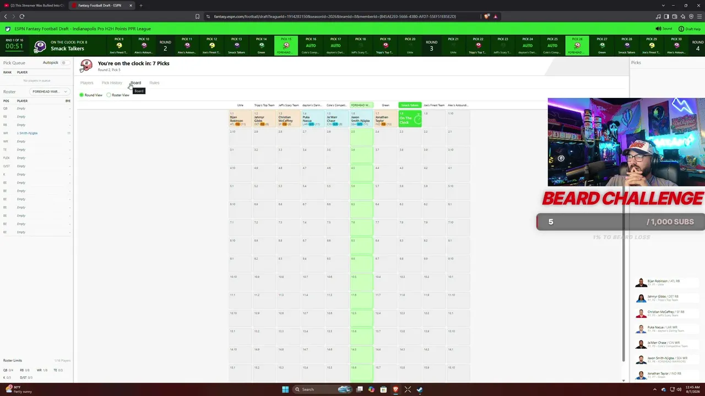Click the Pick 9 helmet icon
705x396 pixels.
coord(119,46)
